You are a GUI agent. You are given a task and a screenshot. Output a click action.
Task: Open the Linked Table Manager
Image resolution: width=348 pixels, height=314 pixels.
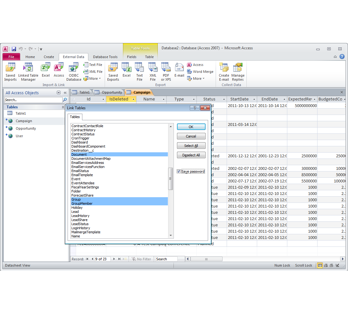[28, 72]
